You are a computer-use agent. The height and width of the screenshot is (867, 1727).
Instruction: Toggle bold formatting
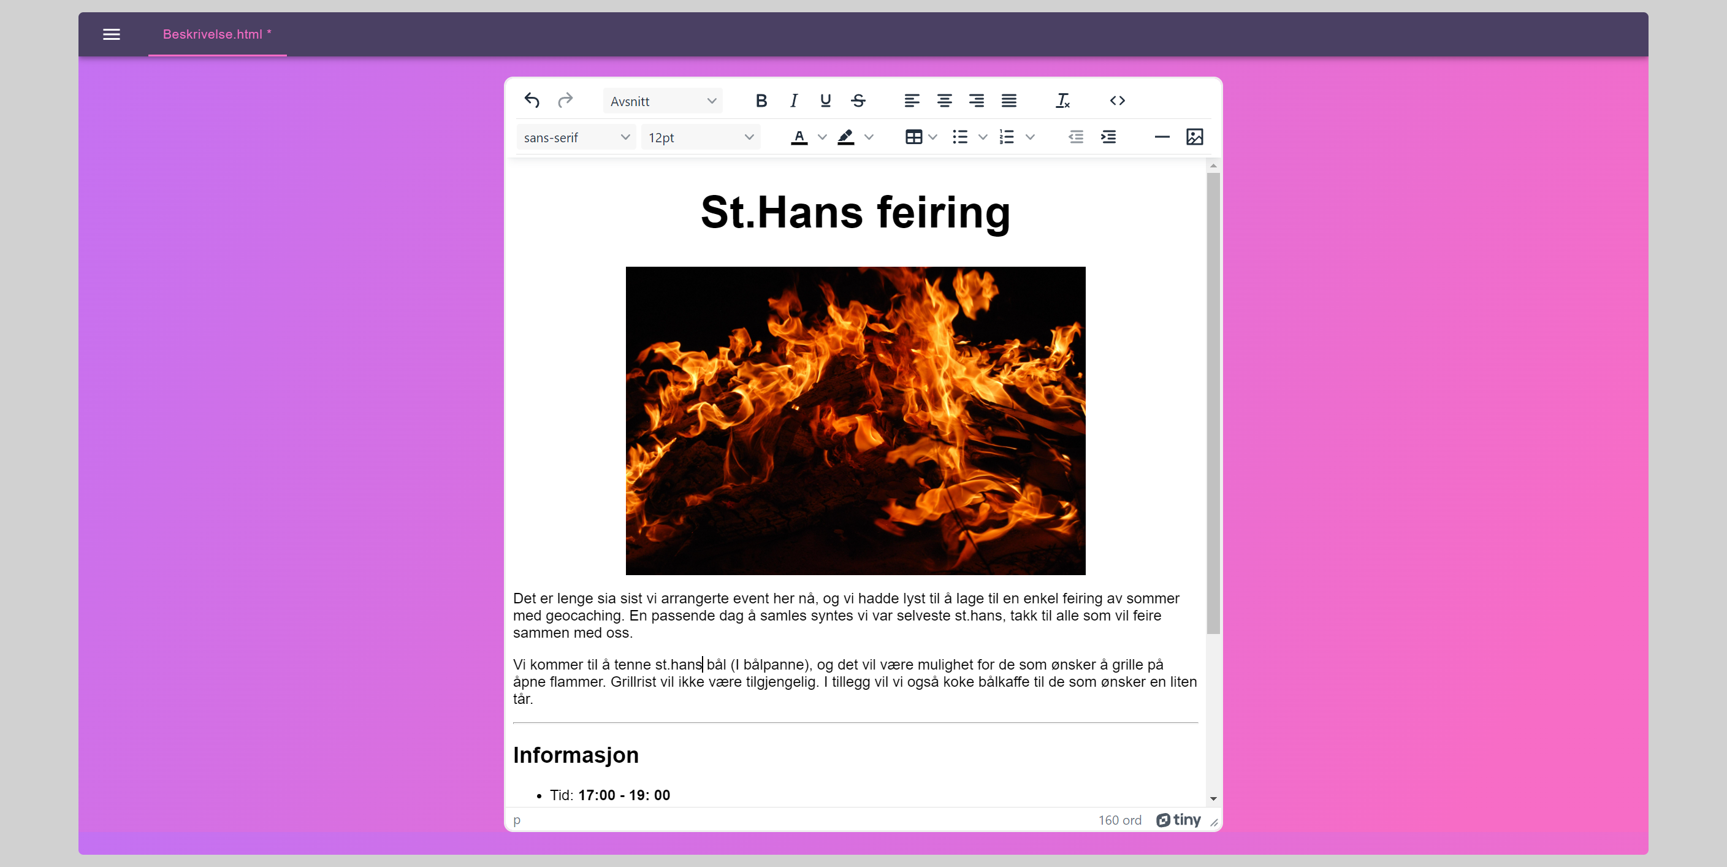[x=761, y=101]
